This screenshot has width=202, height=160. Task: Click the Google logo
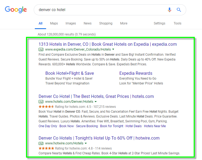(16, 10)
